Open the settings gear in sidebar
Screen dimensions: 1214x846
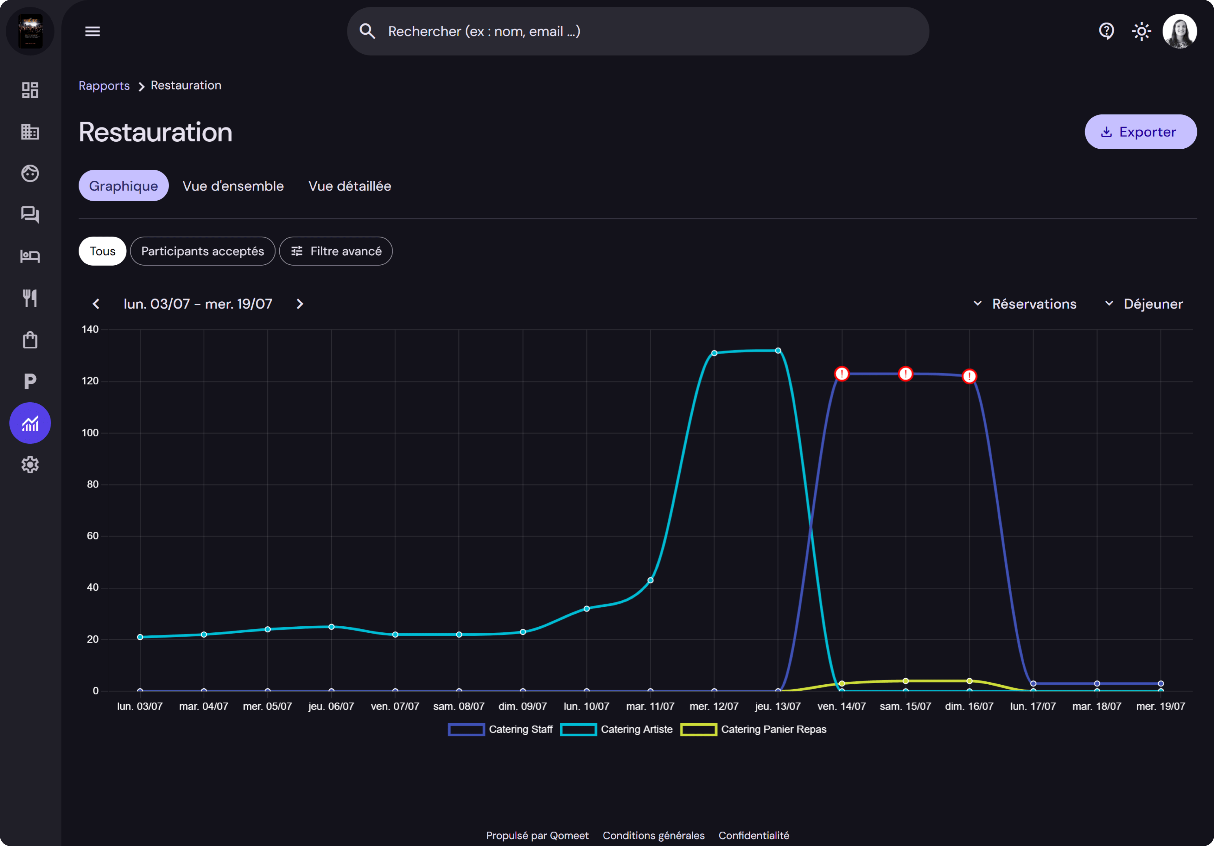pyautogui.click(x=30, y=465)
